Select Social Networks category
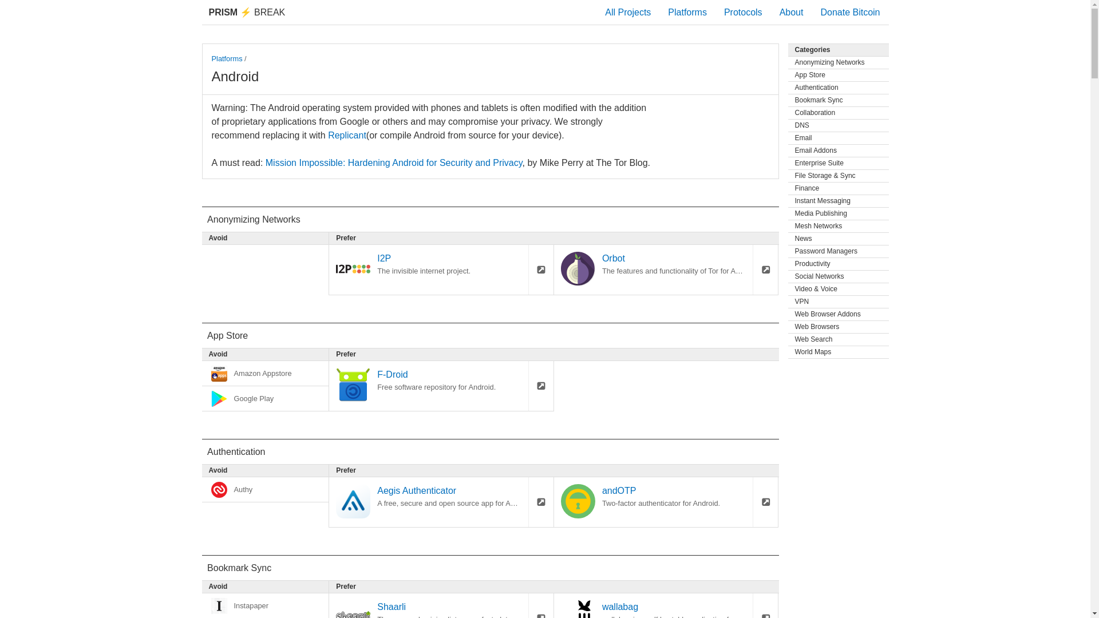The height and width of the screenshot is (618, 1099). 838,276
